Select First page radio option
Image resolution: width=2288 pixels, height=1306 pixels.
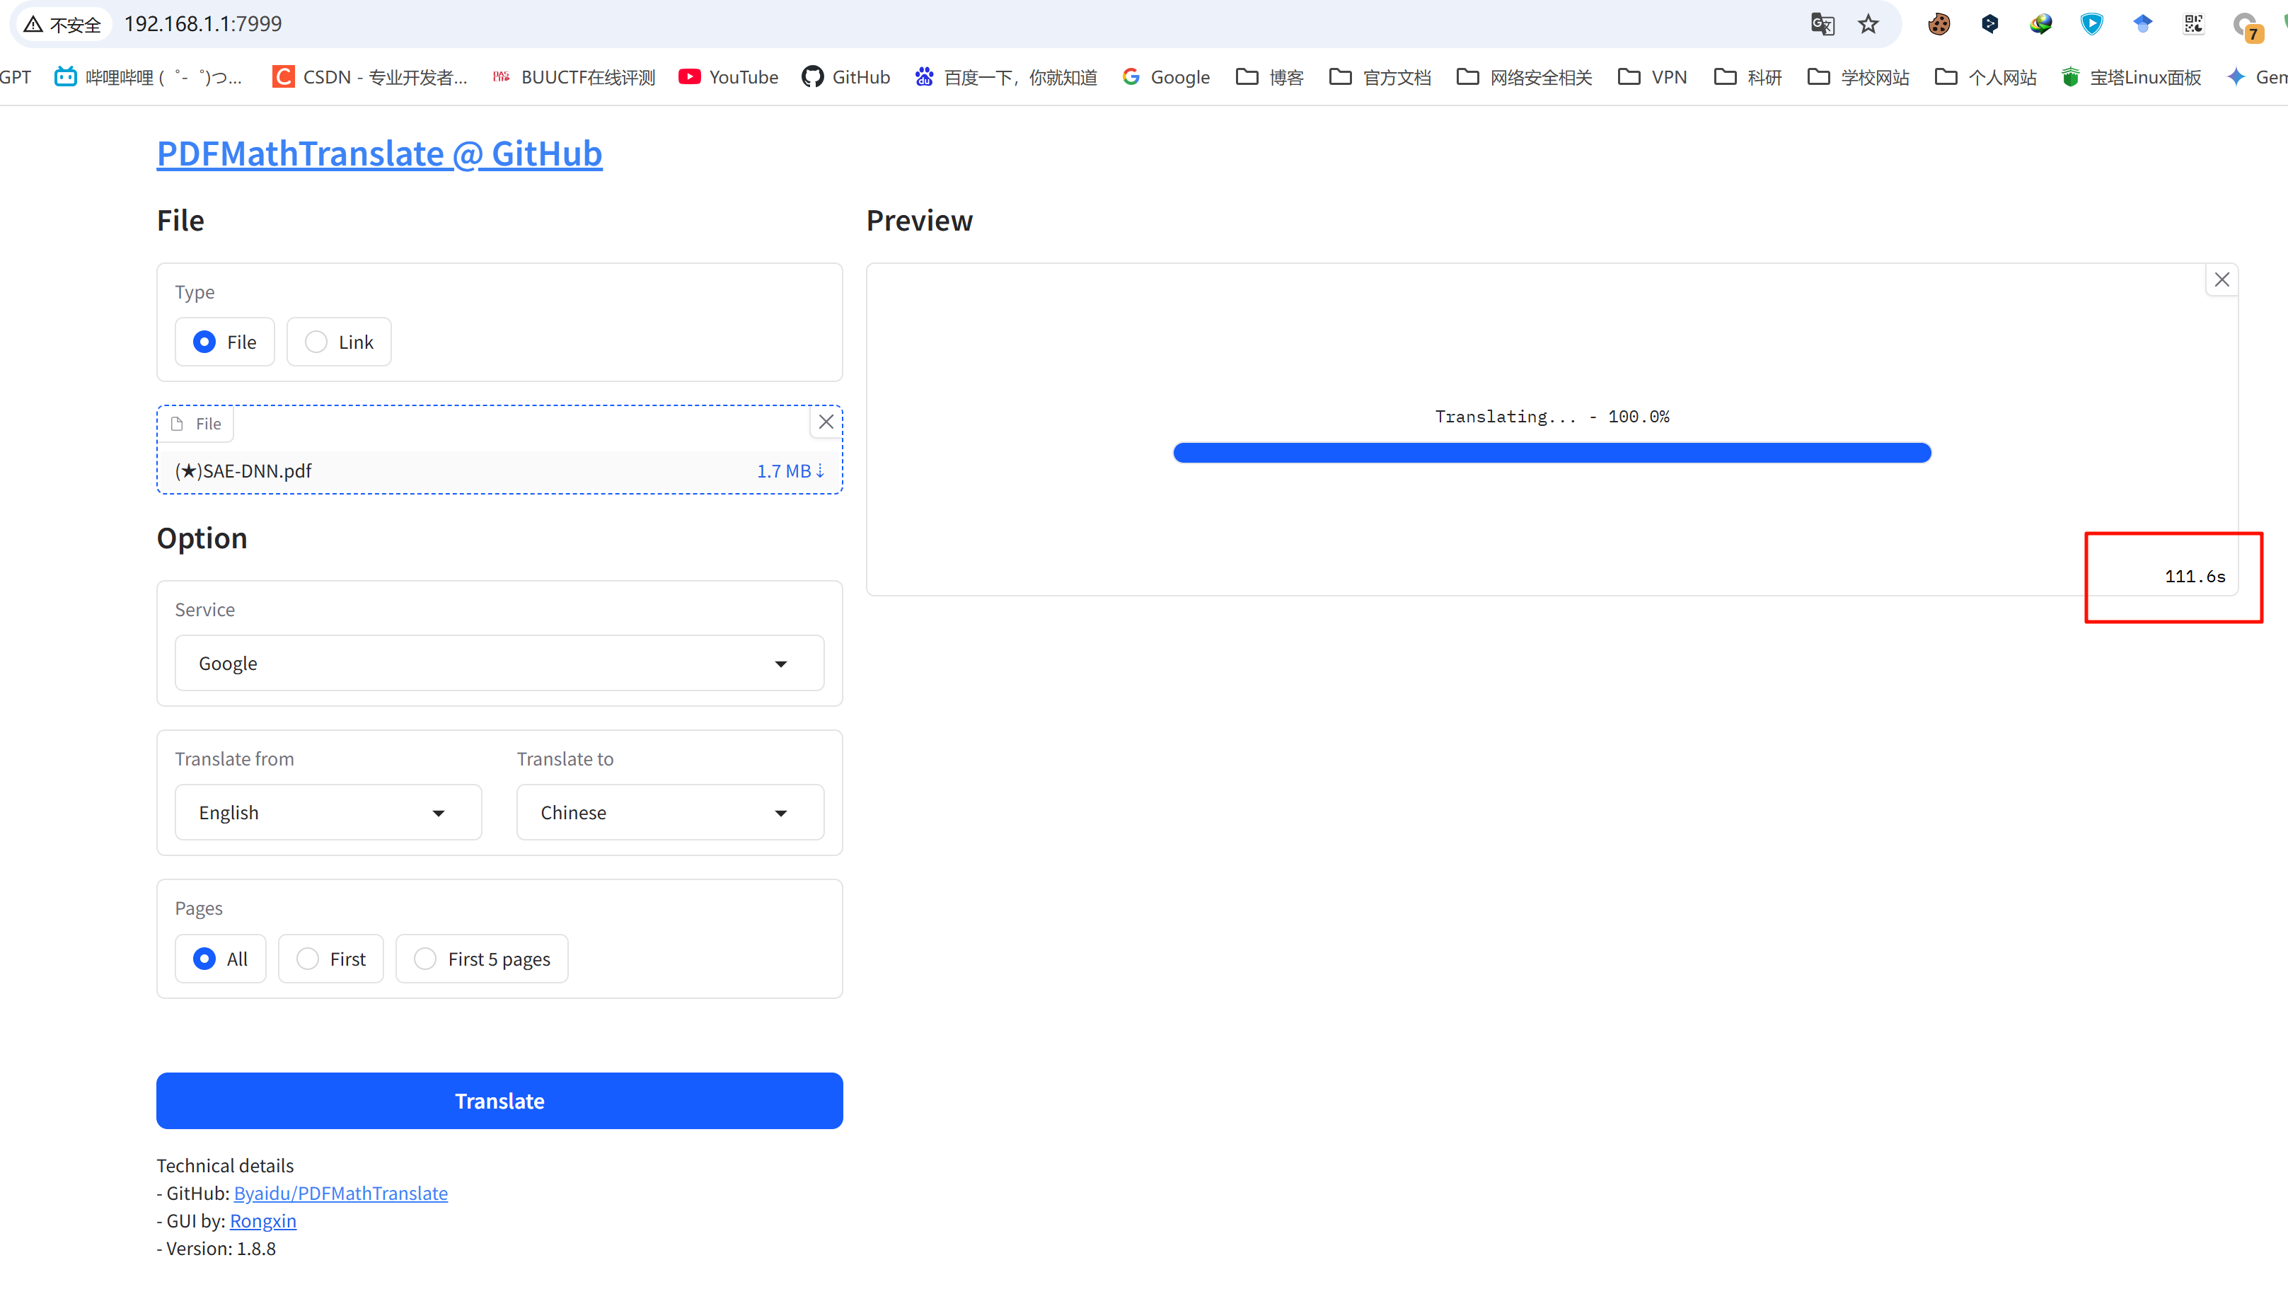[308, 959]
